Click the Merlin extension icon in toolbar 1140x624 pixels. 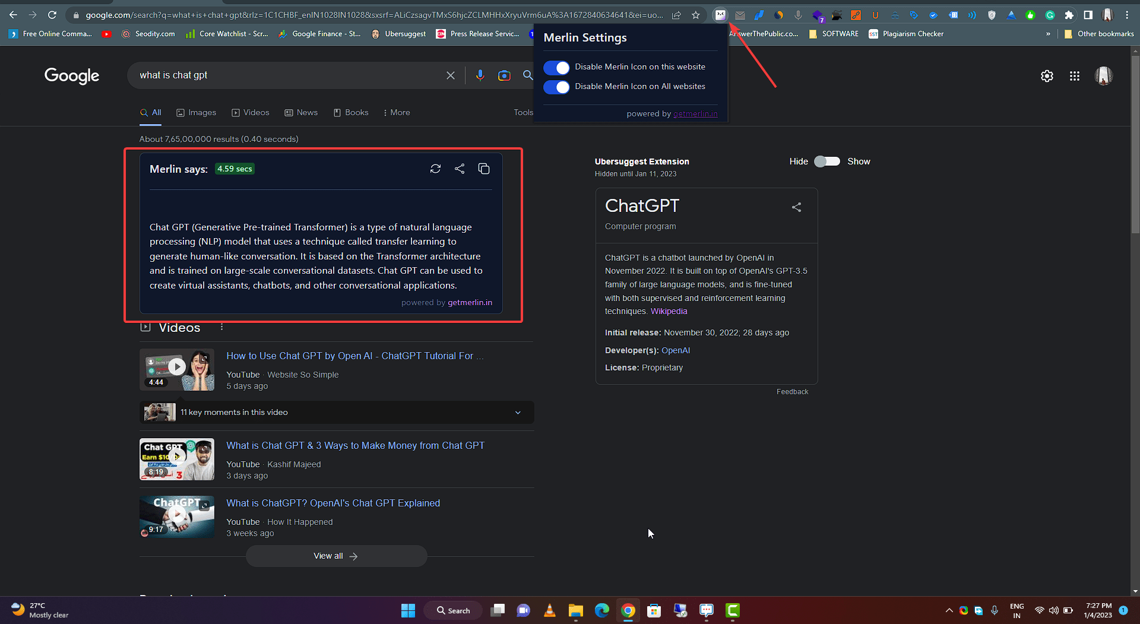(x=720, y=15)
